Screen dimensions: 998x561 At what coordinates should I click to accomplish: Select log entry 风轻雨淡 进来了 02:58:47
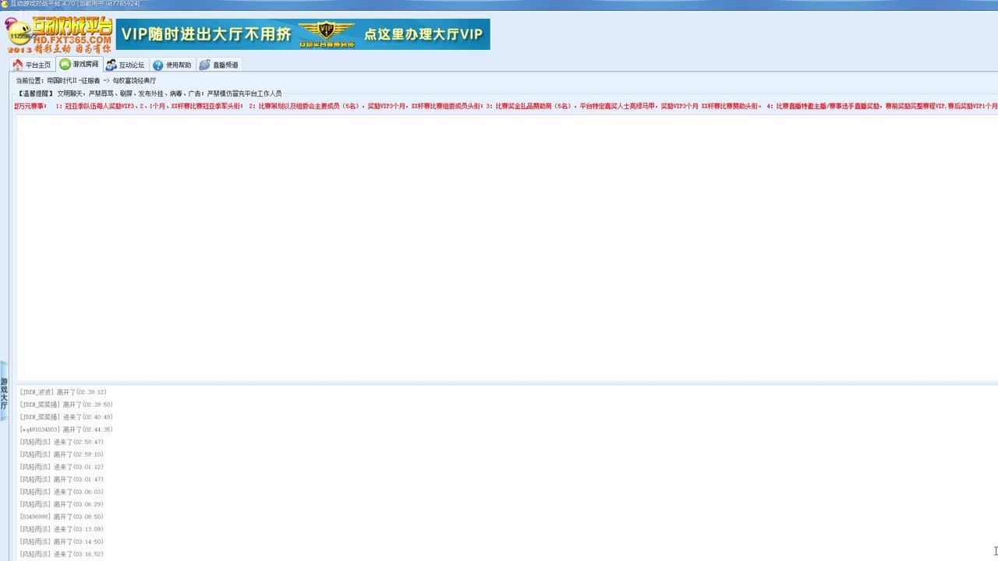pos(62,443)
